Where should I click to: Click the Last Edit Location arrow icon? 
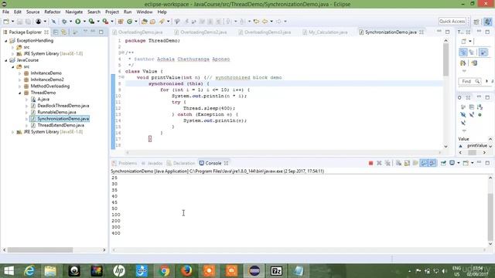click(256, 22)
